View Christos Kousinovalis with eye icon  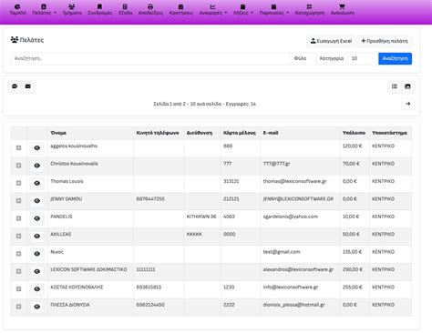click(x=37, y=166)
